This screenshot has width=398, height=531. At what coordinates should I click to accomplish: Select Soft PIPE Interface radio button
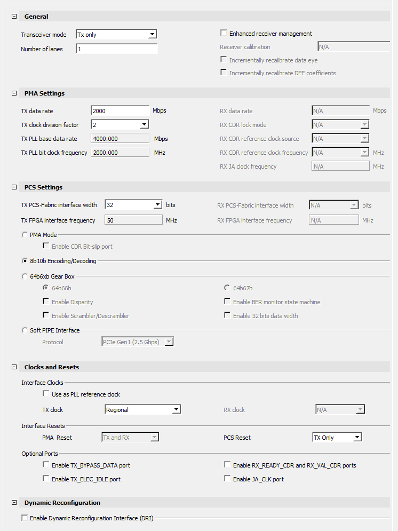click(25, 330)
